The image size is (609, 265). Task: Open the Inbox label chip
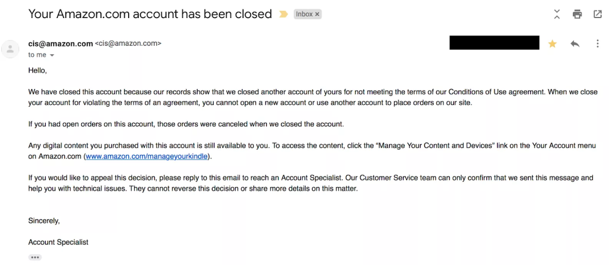coord(304,14)
